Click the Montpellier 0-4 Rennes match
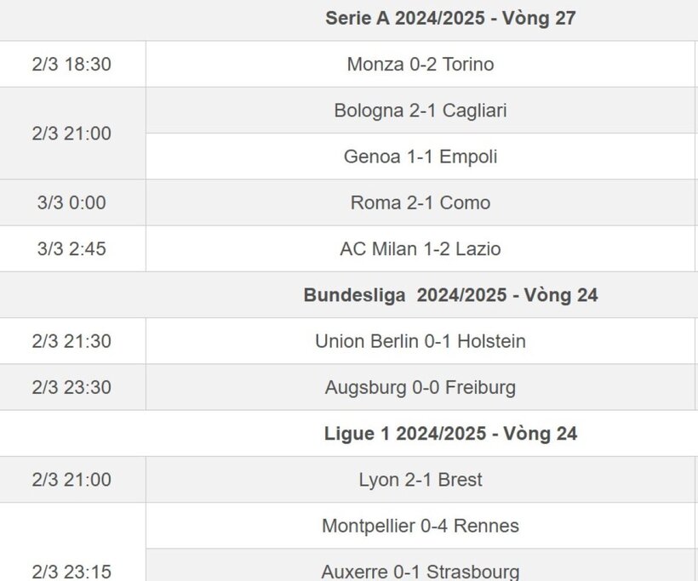Viewport: 698px width, 581px height. pos(421,526)
